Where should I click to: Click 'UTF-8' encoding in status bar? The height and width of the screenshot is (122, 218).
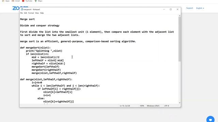click(167, 106)
